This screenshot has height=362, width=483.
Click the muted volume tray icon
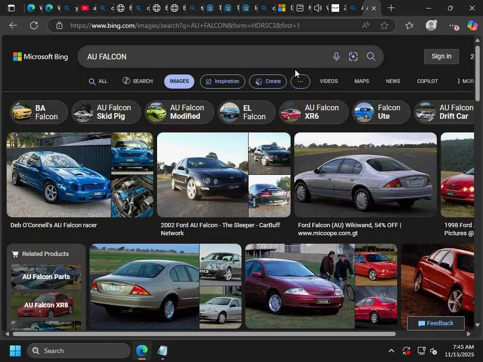click(433, 351)
